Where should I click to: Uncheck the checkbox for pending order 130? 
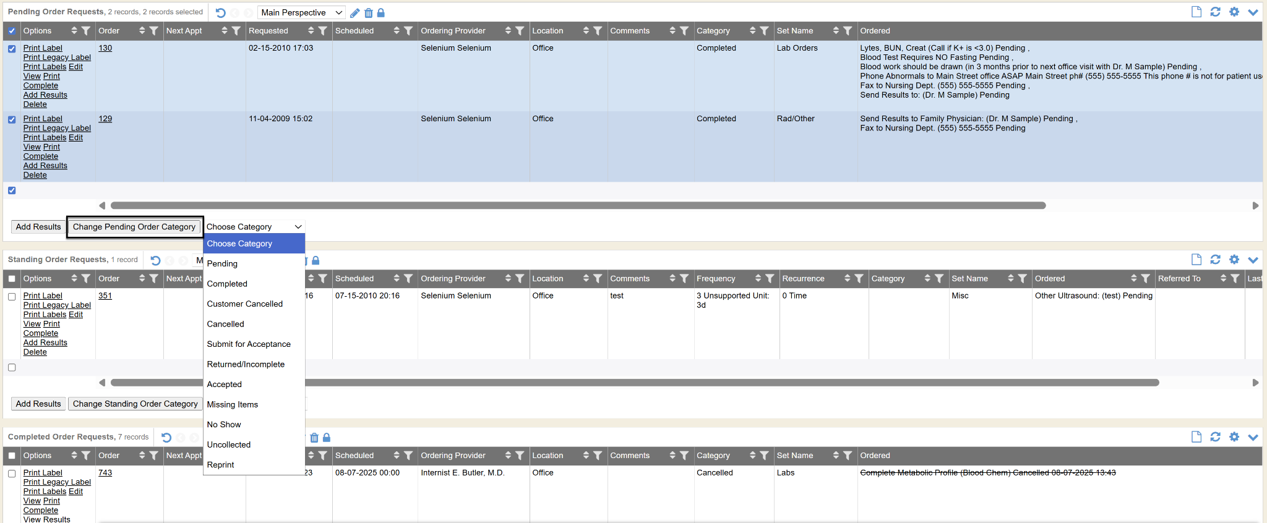12,49
